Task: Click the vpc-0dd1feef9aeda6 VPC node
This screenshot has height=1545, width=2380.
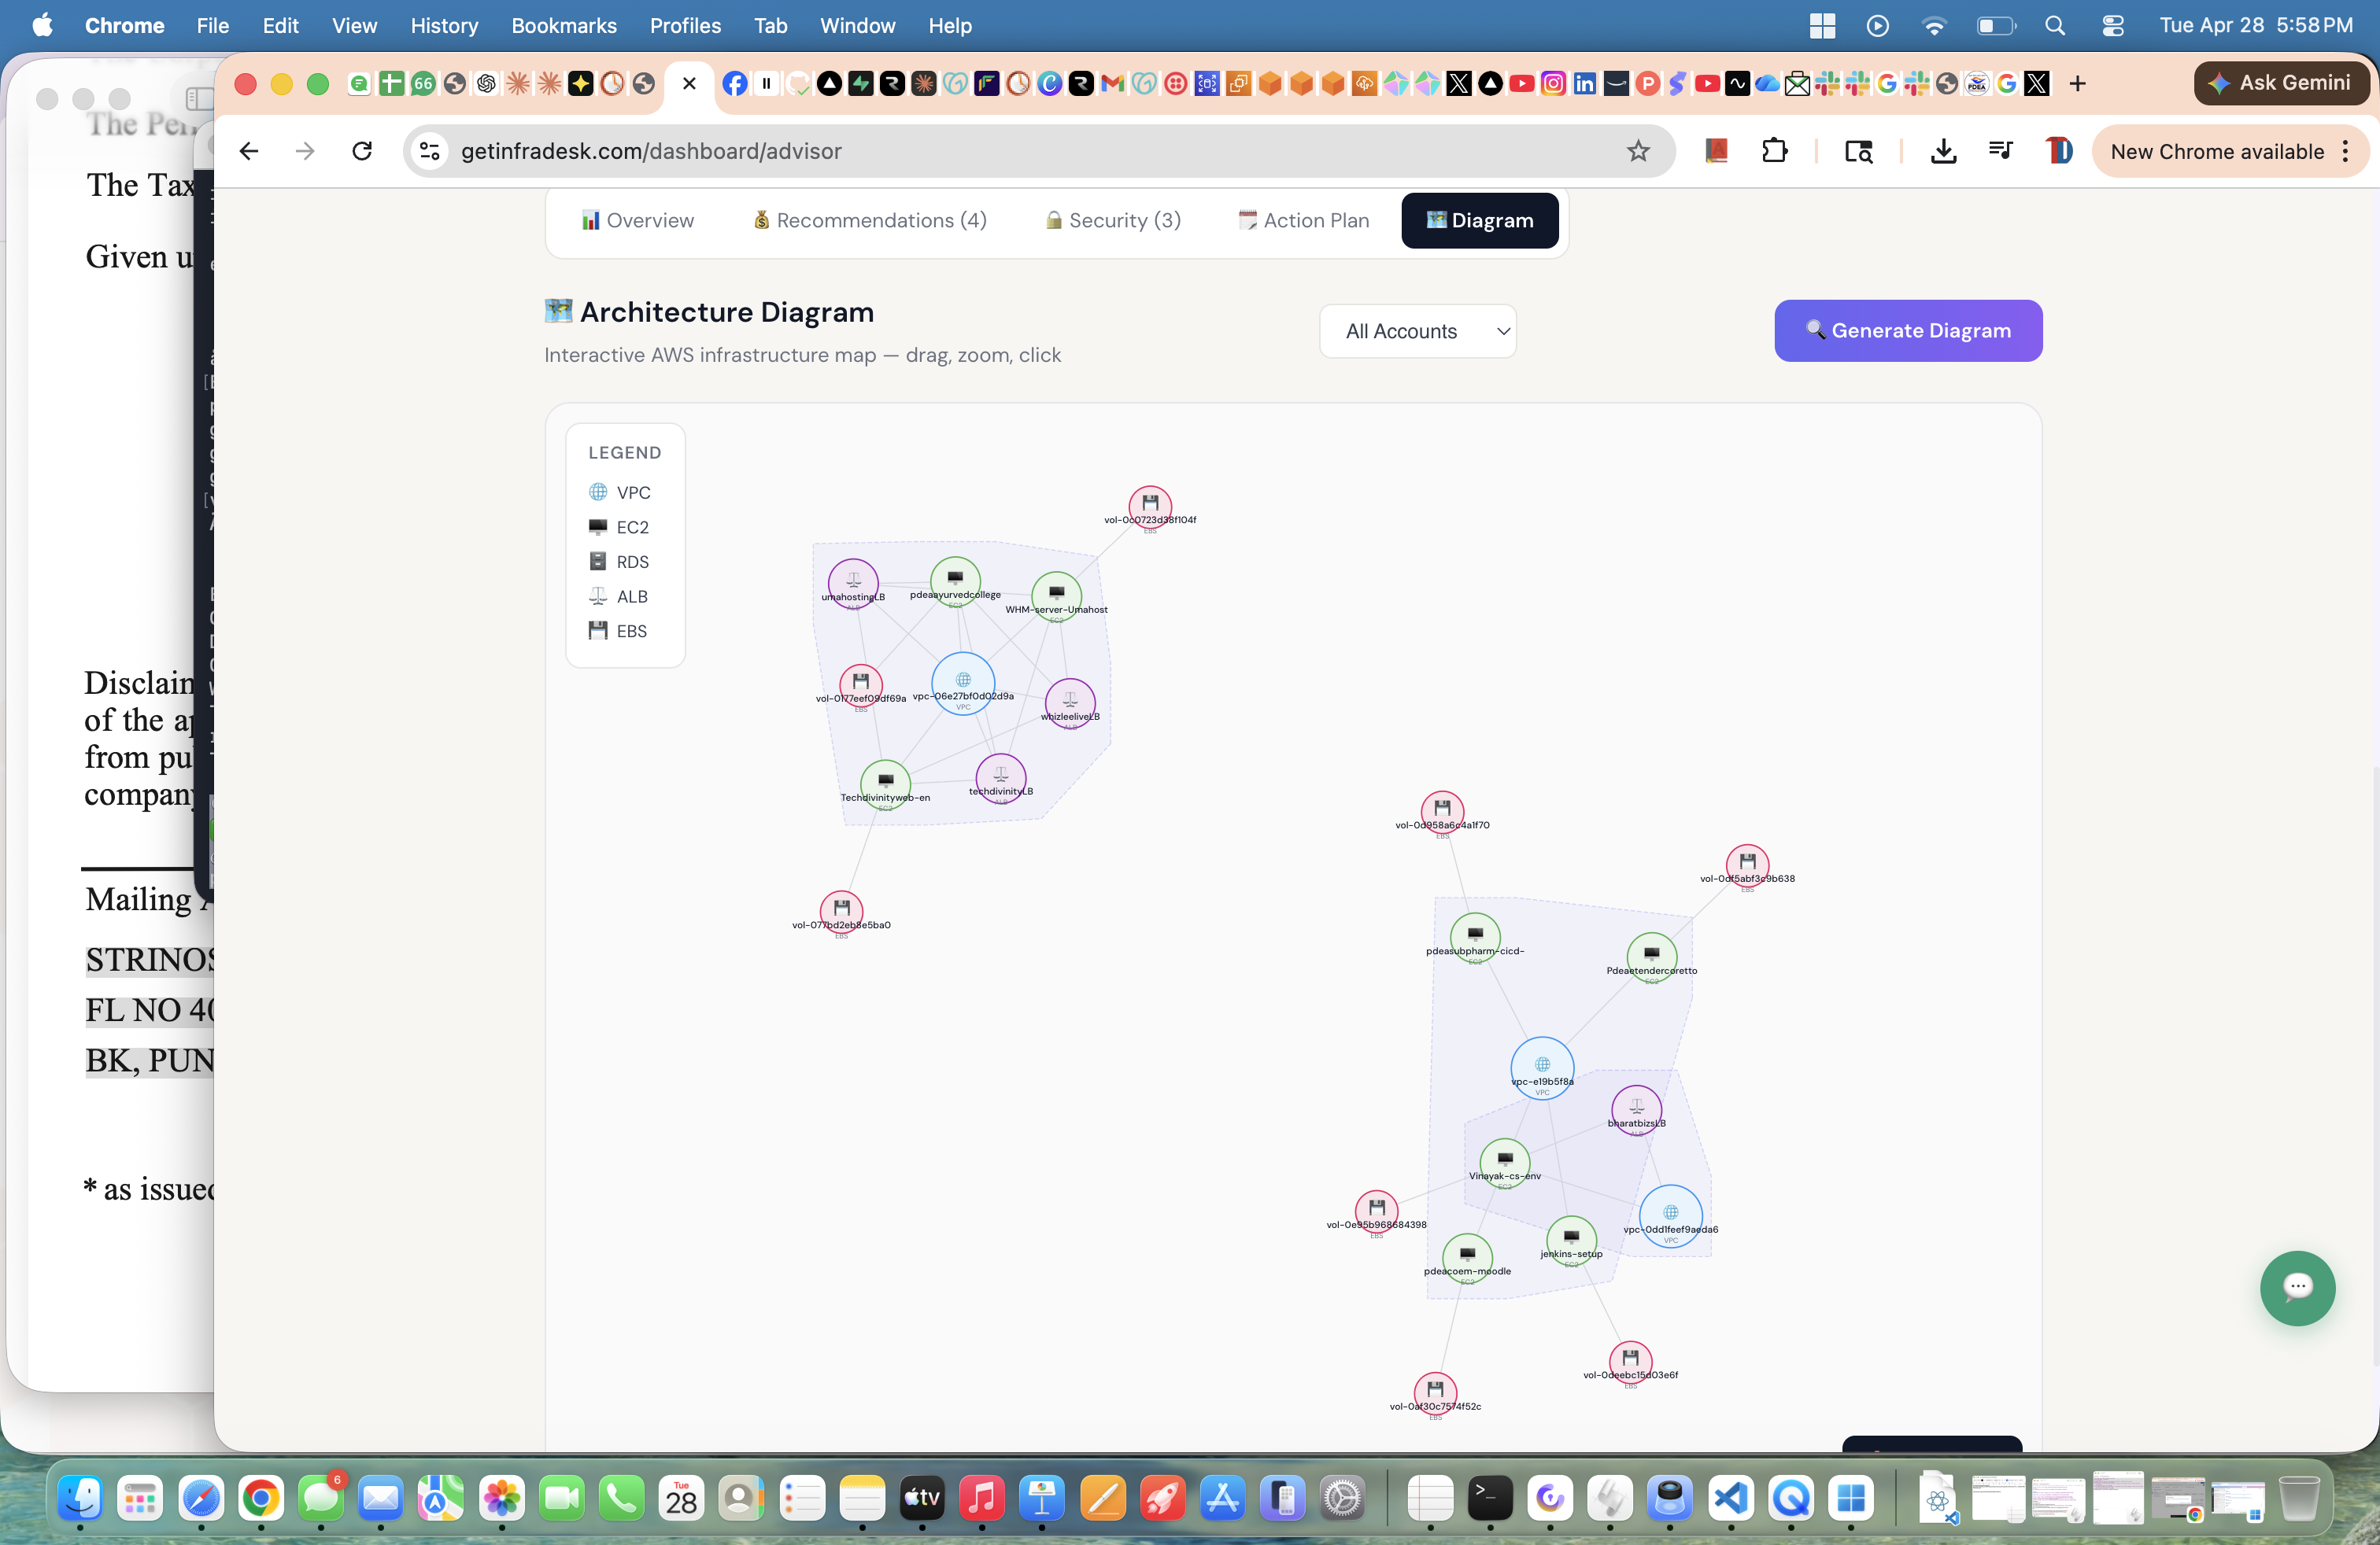Action: pos(1671,1216)
